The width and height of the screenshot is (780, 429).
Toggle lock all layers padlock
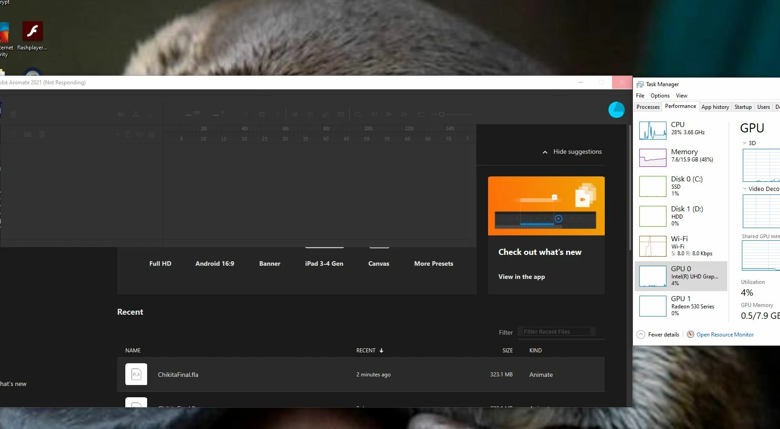point(152,134)
